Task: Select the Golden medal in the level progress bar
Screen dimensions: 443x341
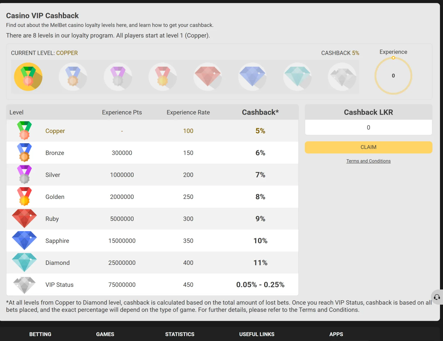Action: tap(163, 77)
